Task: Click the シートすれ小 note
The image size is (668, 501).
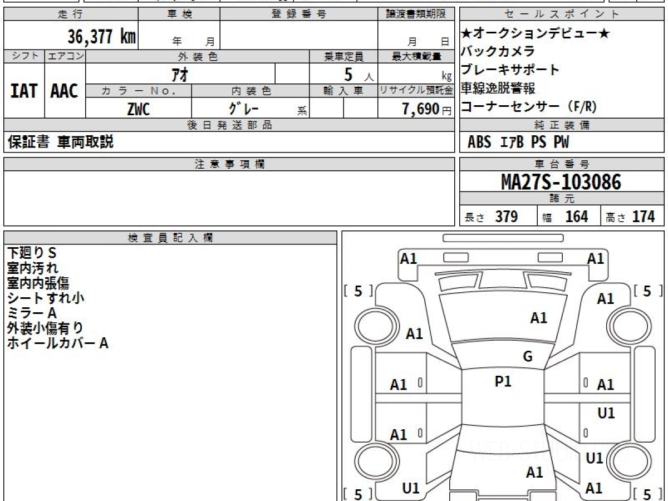Action: [46, 298]
